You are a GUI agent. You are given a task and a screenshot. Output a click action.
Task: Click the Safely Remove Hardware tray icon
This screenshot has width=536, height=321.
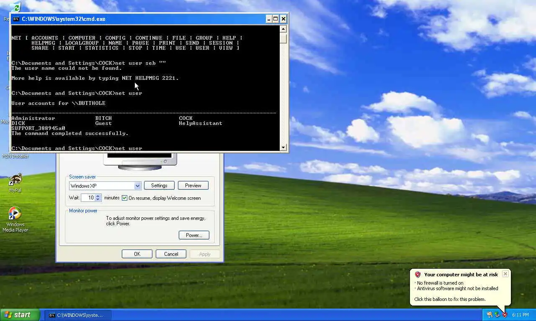(497, 315)
